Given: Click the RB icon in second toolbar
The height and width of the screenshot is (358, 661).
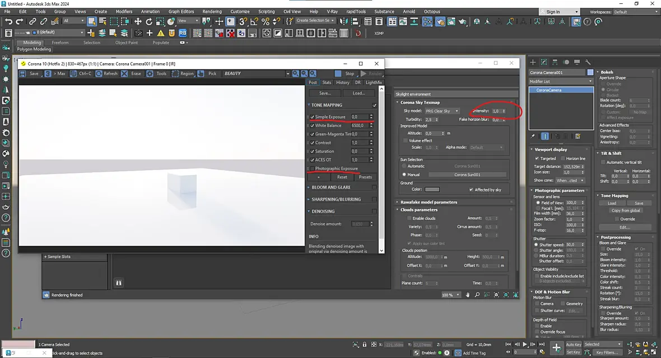Looking at the screenshot, I should (x=183, y=33).
